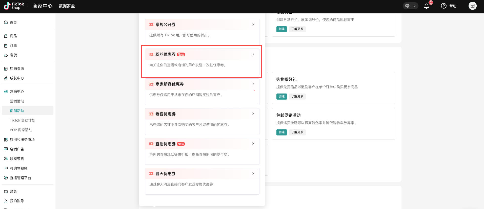Click the TikTok Shop logo
The image size is (484, 209).
click(14, 6)
